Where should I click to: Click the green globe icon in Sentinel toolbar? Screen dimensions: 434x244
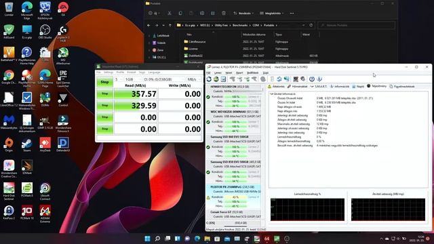pyautogui.click(x=216, y=79)
